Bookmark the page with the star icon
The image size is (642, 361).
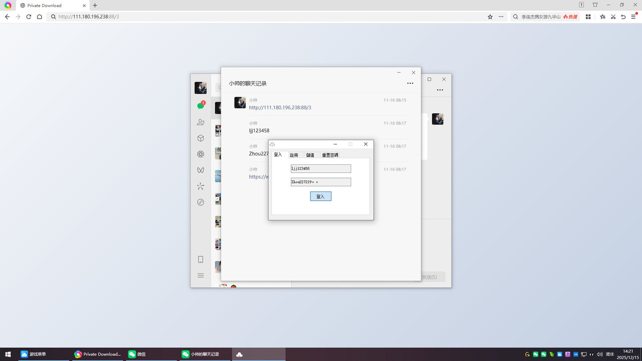click(x=490, y=17)
